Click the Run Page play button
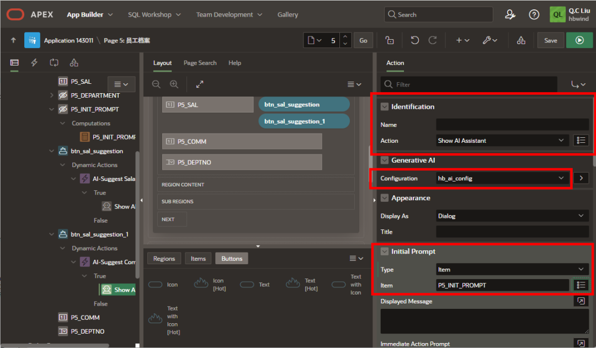The height and width of the screenshot is (348, 596). (x=579, y=40)
